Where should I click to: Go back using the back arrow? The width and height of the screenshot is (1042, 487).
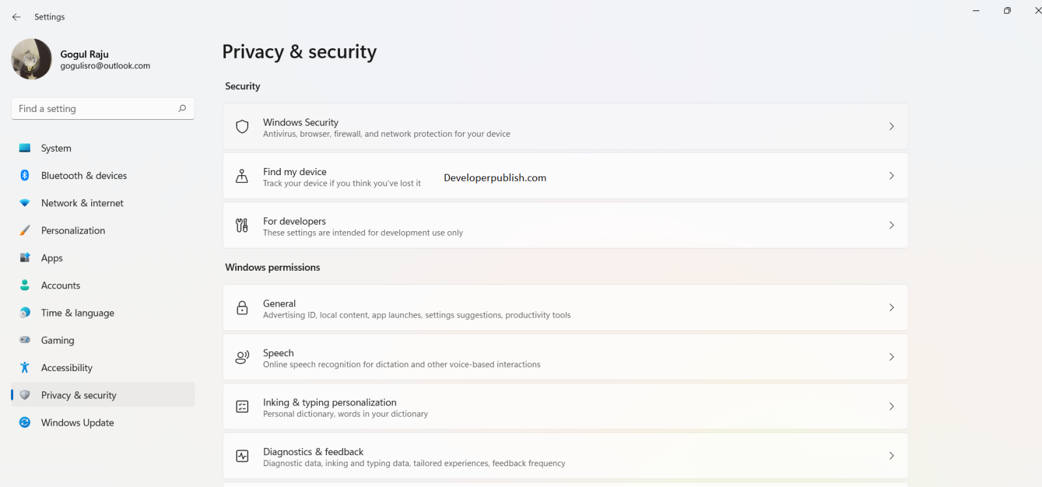coord(16,17)
